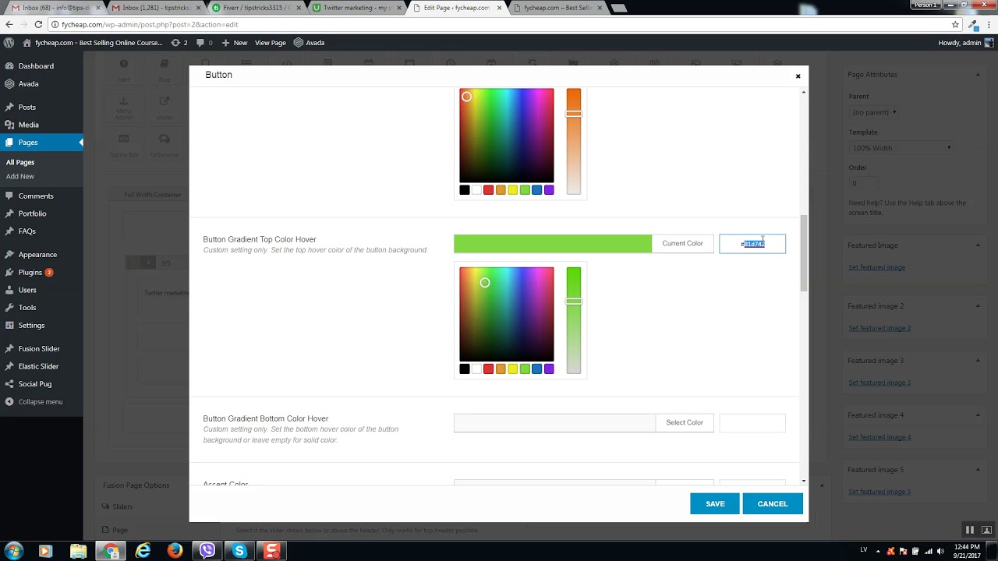Click the green brightness slider strip
This screenshot has height=561, width=998.
[574, 320]
